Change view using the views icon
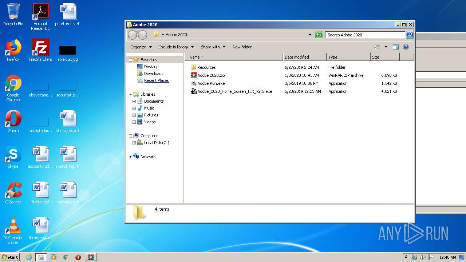The width and height of the screenshot is (466, 262). 377,47
